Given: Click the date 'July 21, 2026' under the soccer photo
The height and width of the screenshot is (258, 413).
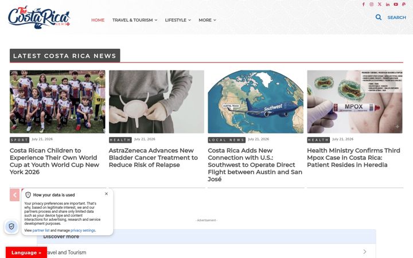Looking at the screenshot, I should (x=42, y=139).
